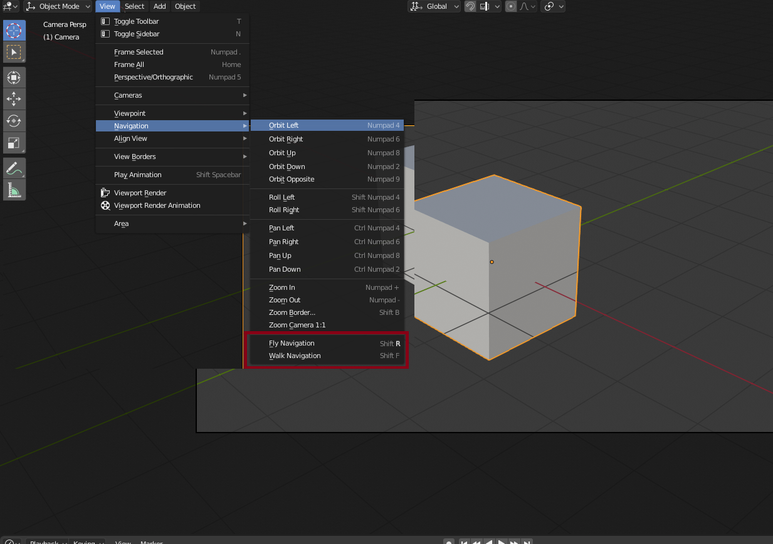Expand the Viewpoint submenu
Screen dimensions: 773x544
(172, 113)
